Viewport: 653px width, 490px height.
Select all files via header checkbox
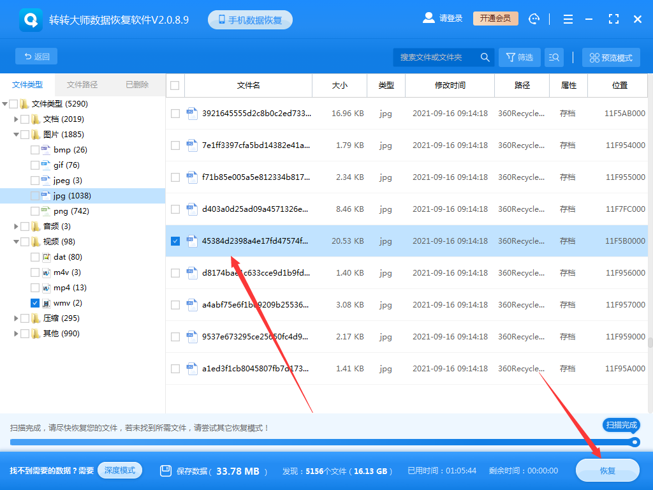pyautogui.click(x=175, y=85)
